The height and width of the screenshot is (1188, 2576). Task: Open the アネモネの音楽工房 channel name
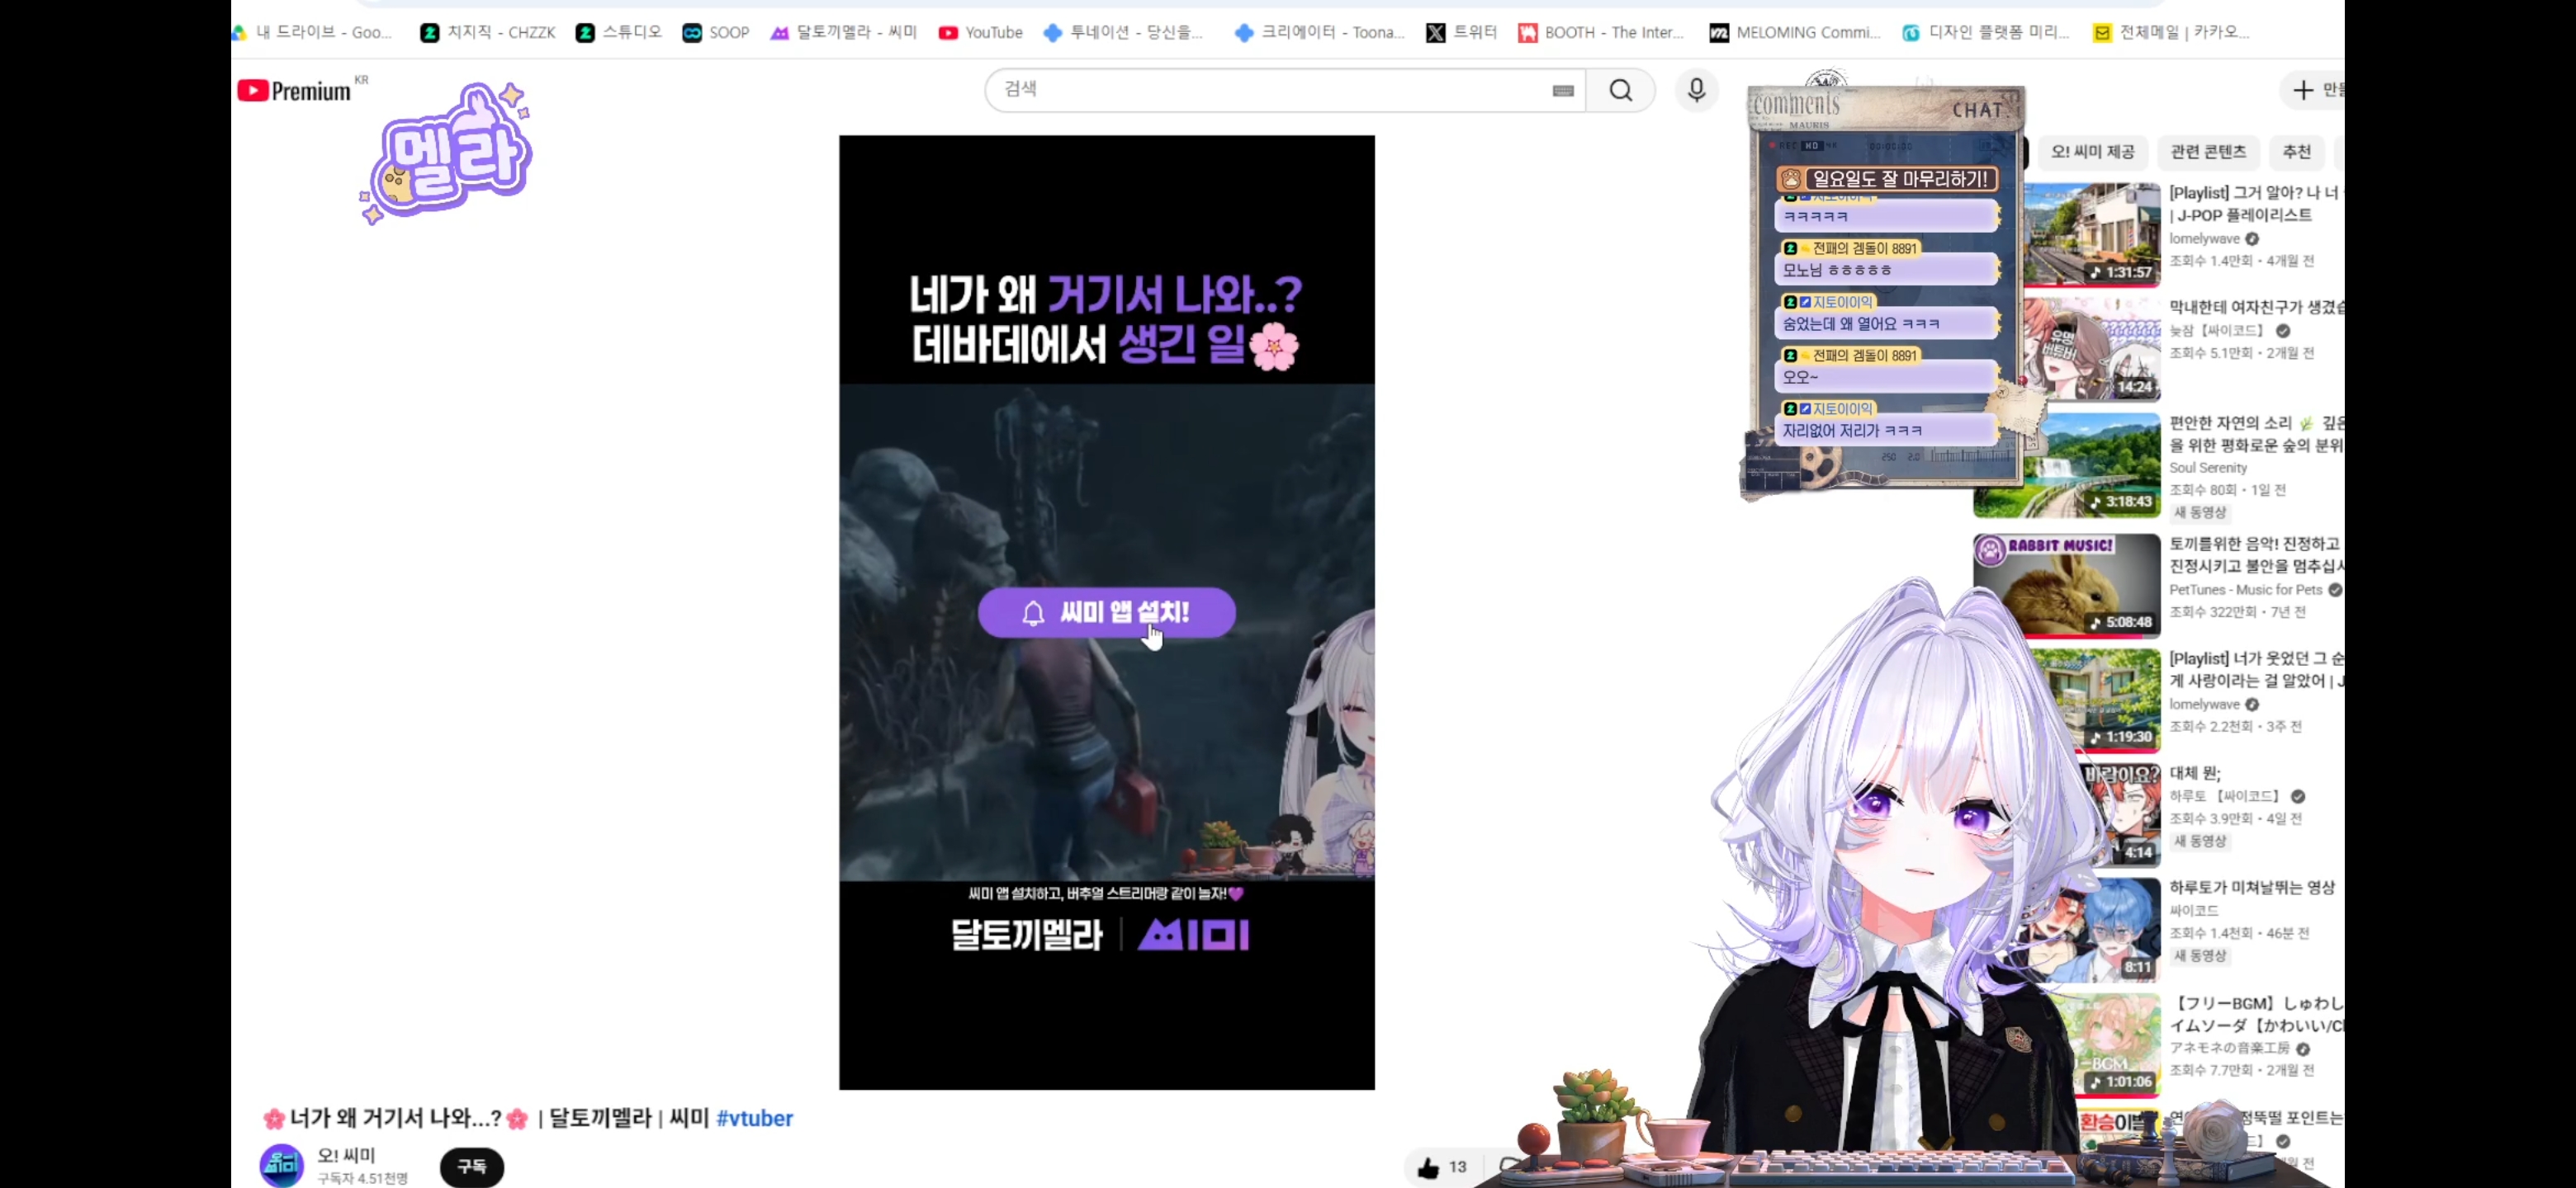(2229, 1048)
